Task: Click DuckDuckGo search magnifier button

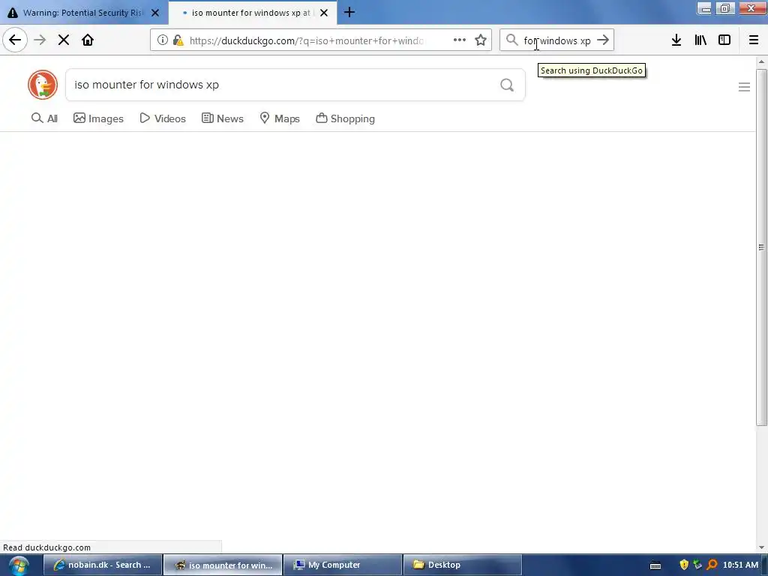Action: tap(507, 85)
